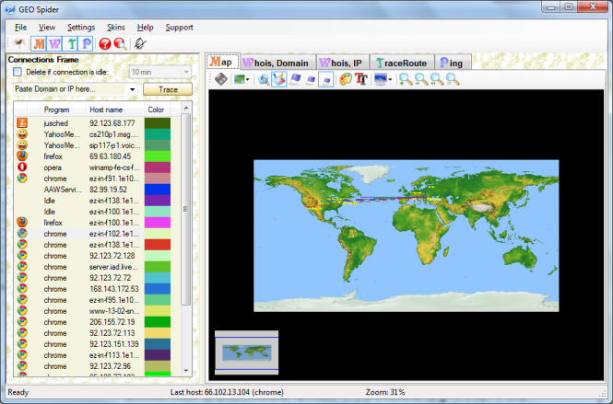Open the 10 min idle time dropdown
613x404 pixels.
[159, 72]
